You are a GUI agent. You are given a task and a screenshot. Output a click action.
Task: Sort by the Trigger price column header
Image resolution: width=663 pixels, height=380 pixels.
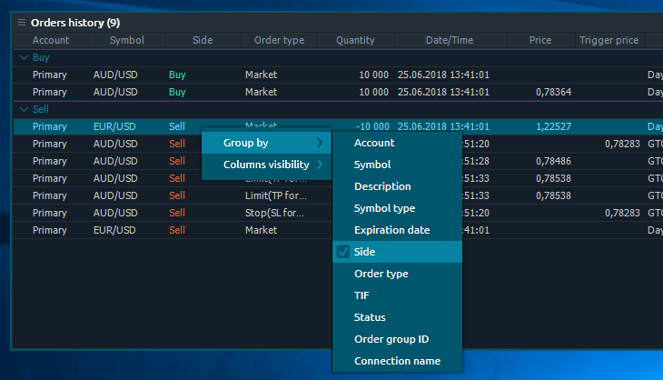pyautogui.click(x=608, y=40)
